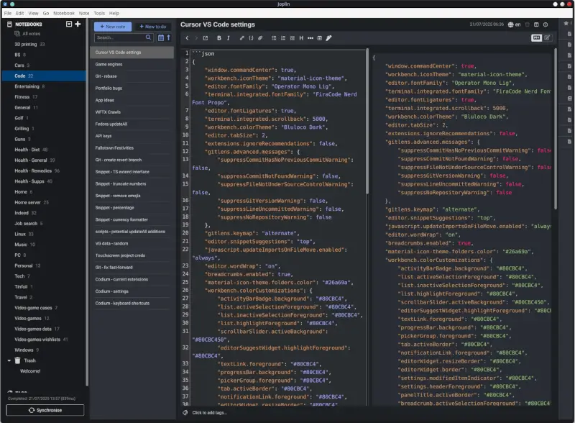Open the 3D printing notebook
Image resolution: width=575 pixels, height=423 pixels.
point(44,45)
